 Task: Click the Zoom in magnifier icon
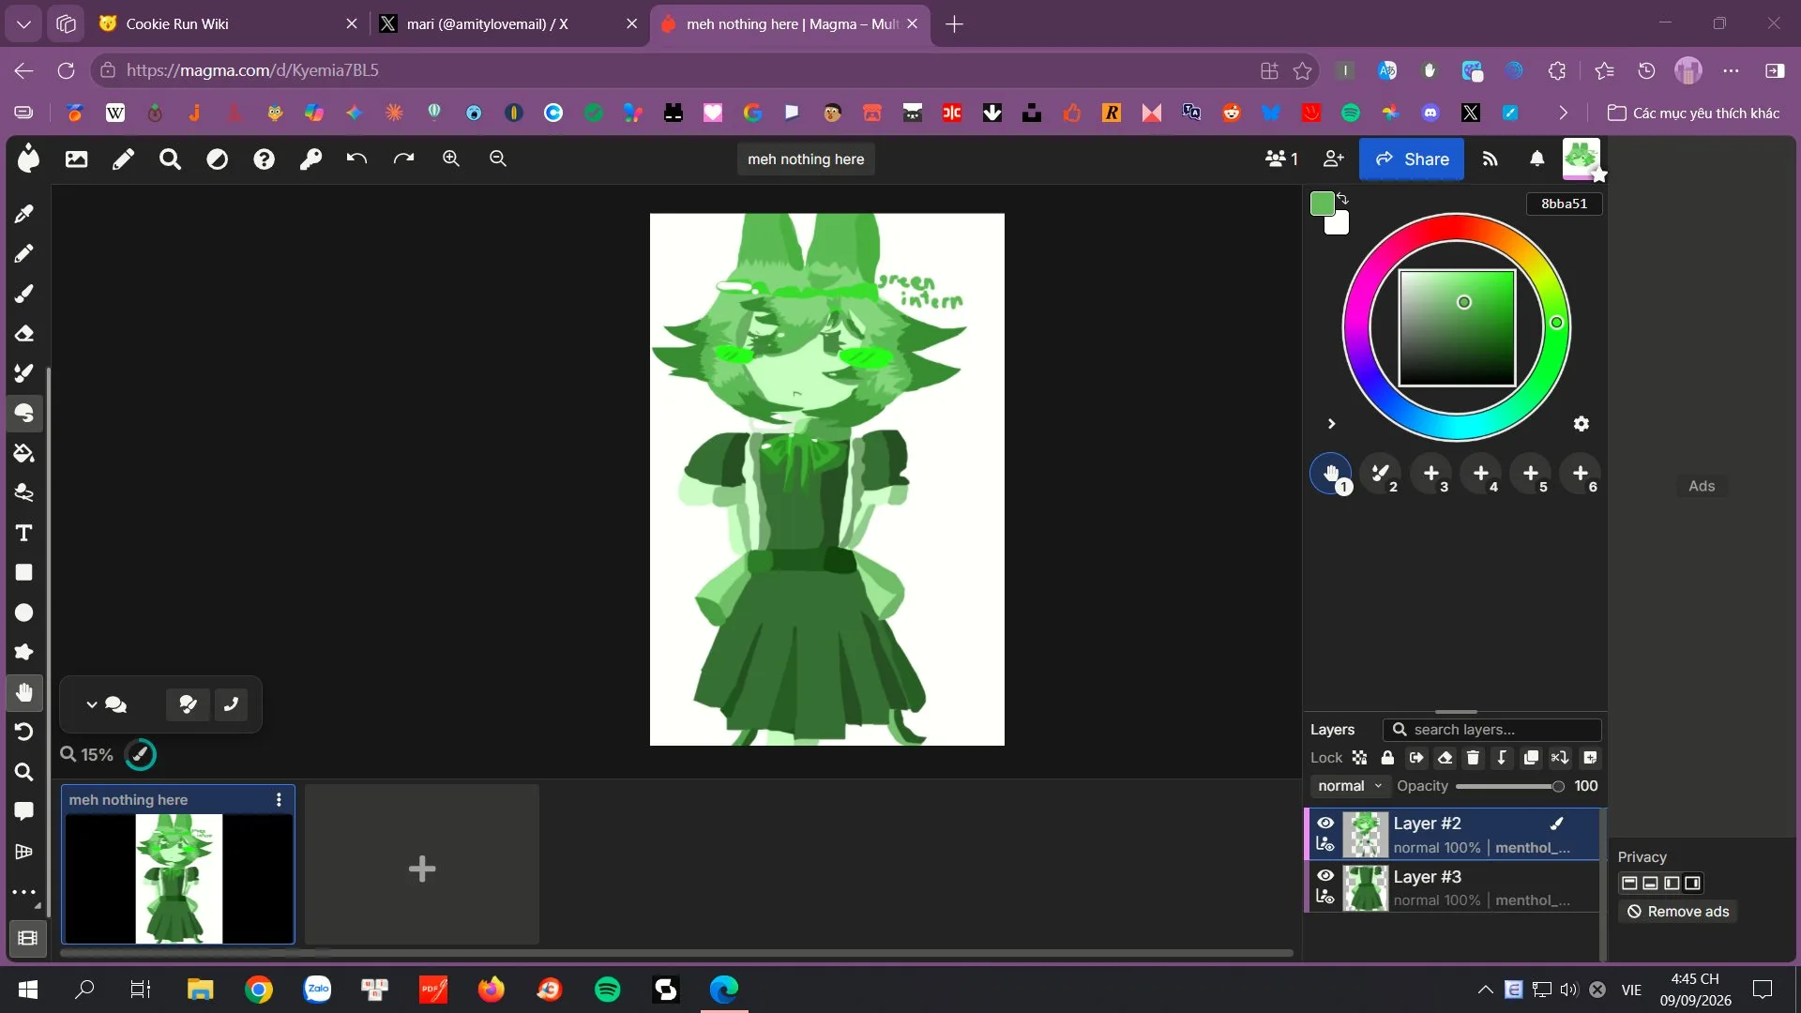pos(451,159)
